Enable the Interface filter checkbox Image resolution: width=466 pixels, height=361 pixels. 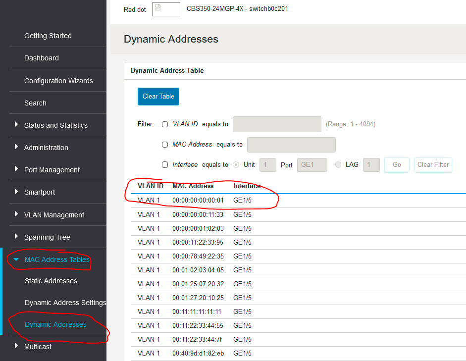(x=164, y=164)
